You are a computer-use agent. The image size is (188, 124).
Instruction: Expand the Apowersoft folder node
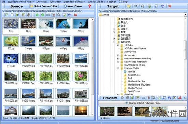118,55
